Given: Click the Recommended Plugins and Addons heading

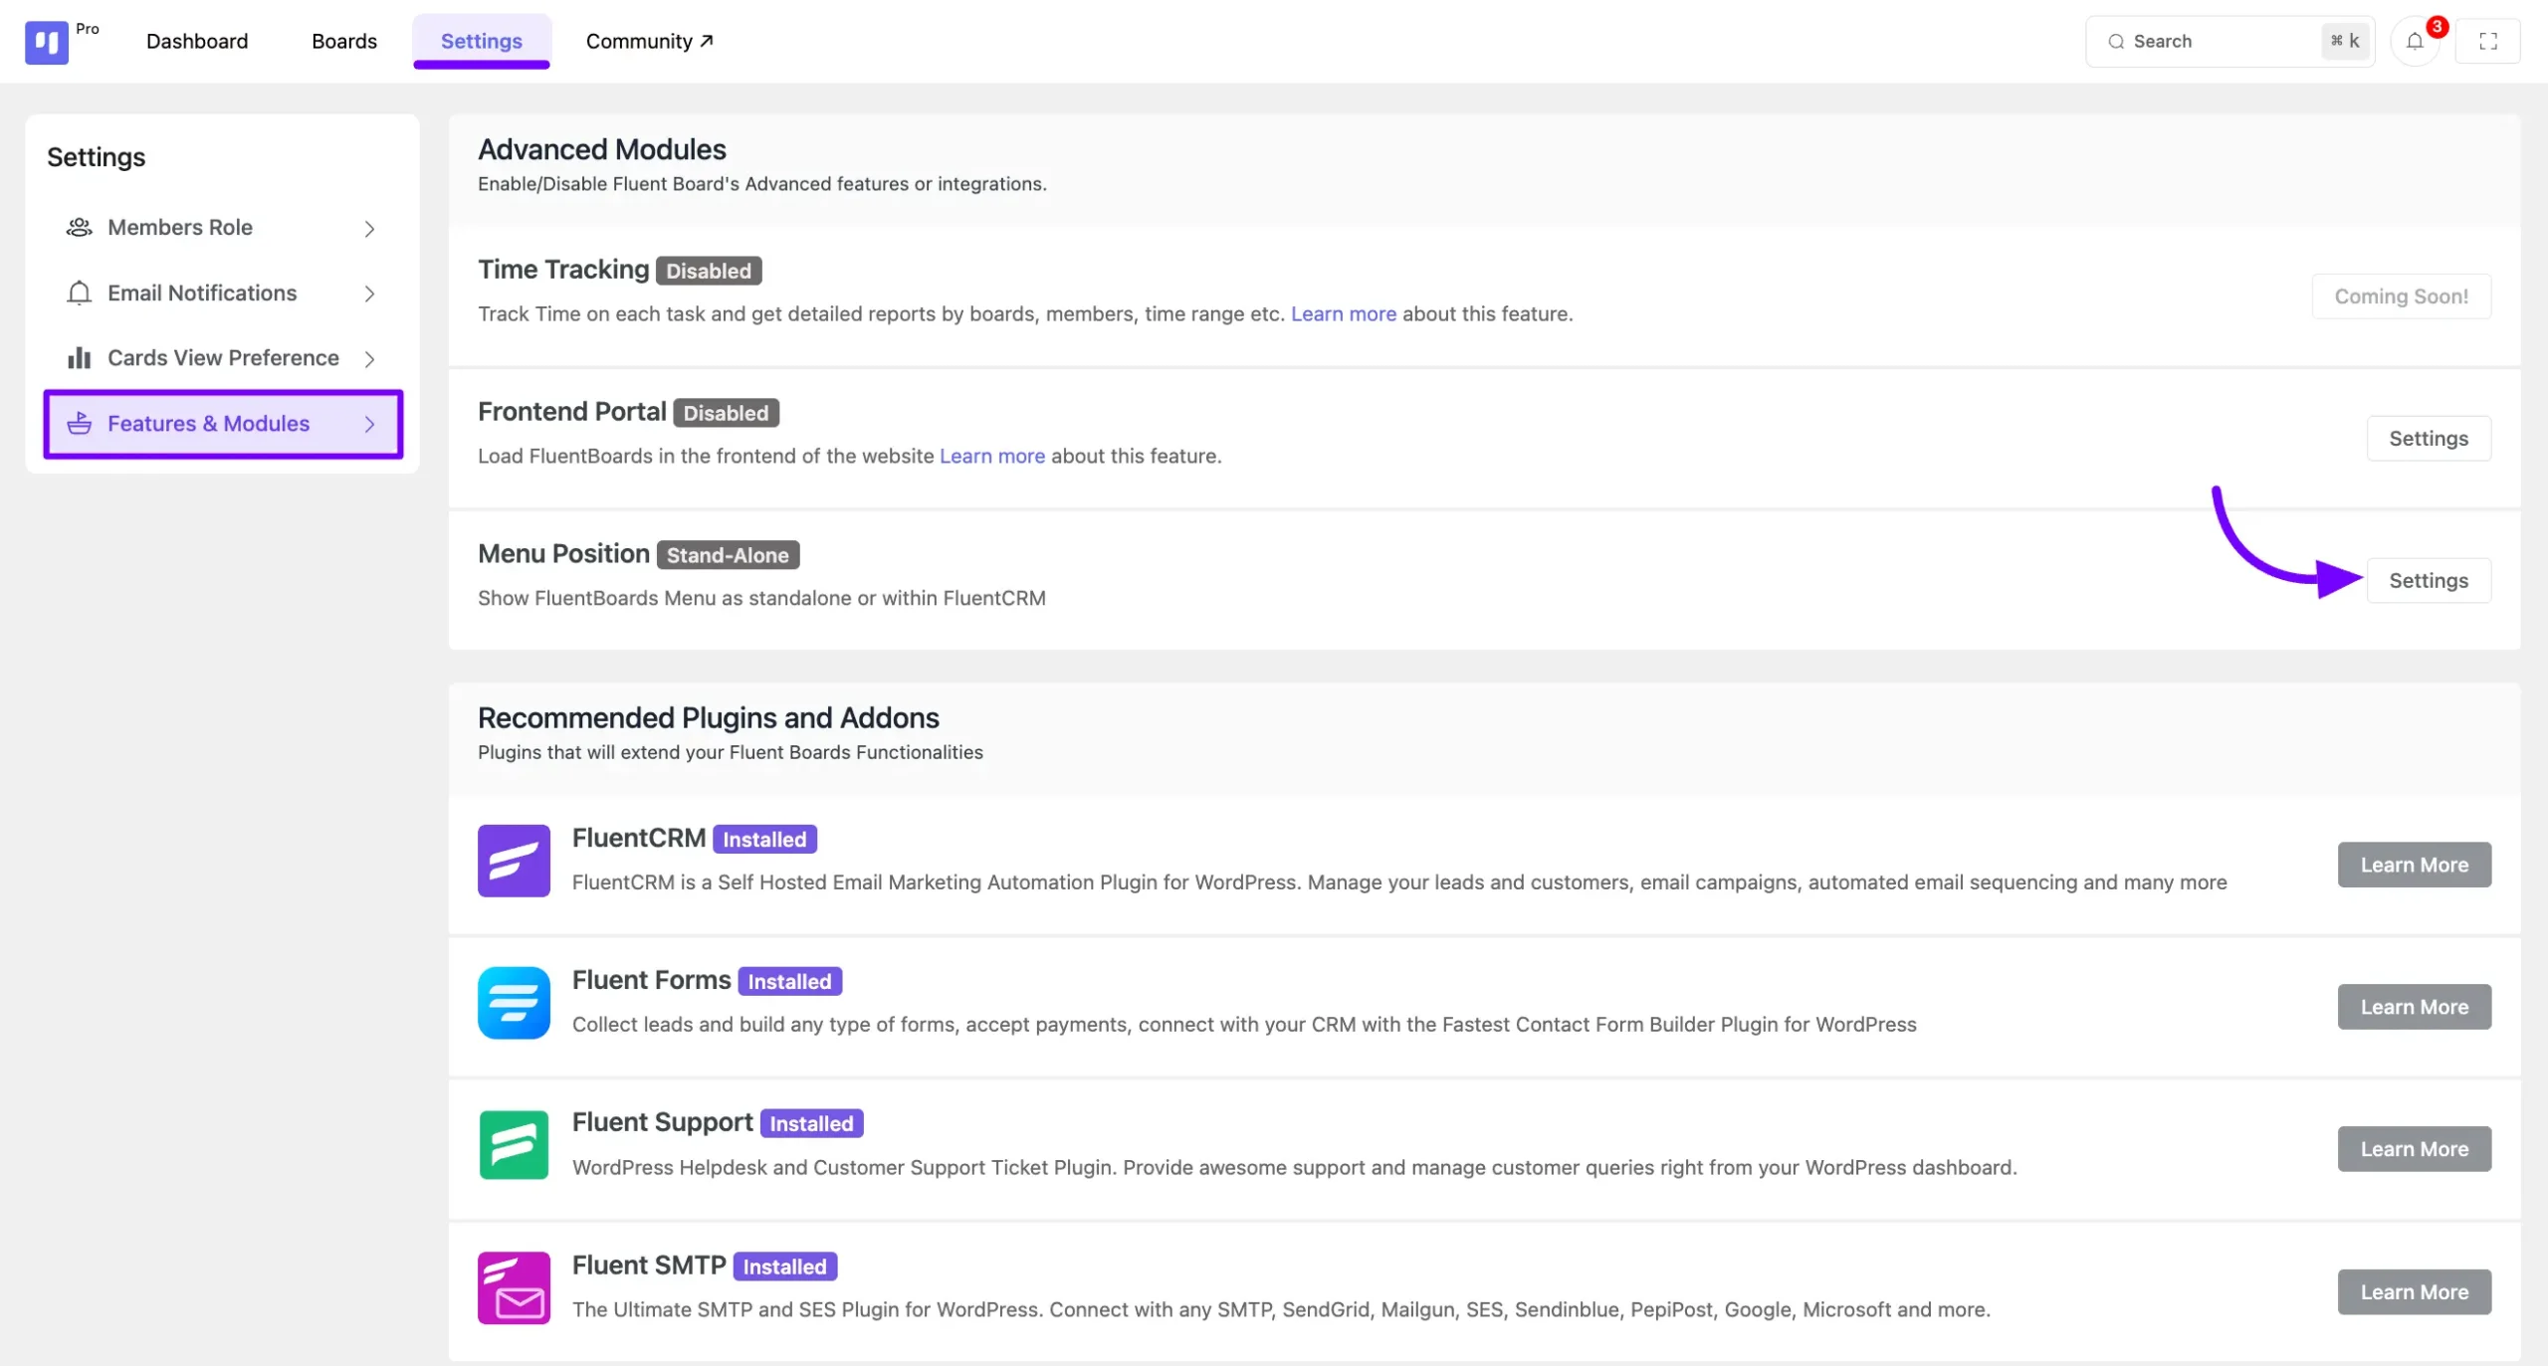Looking at the screenshot, I should click(x=709, y=718).
